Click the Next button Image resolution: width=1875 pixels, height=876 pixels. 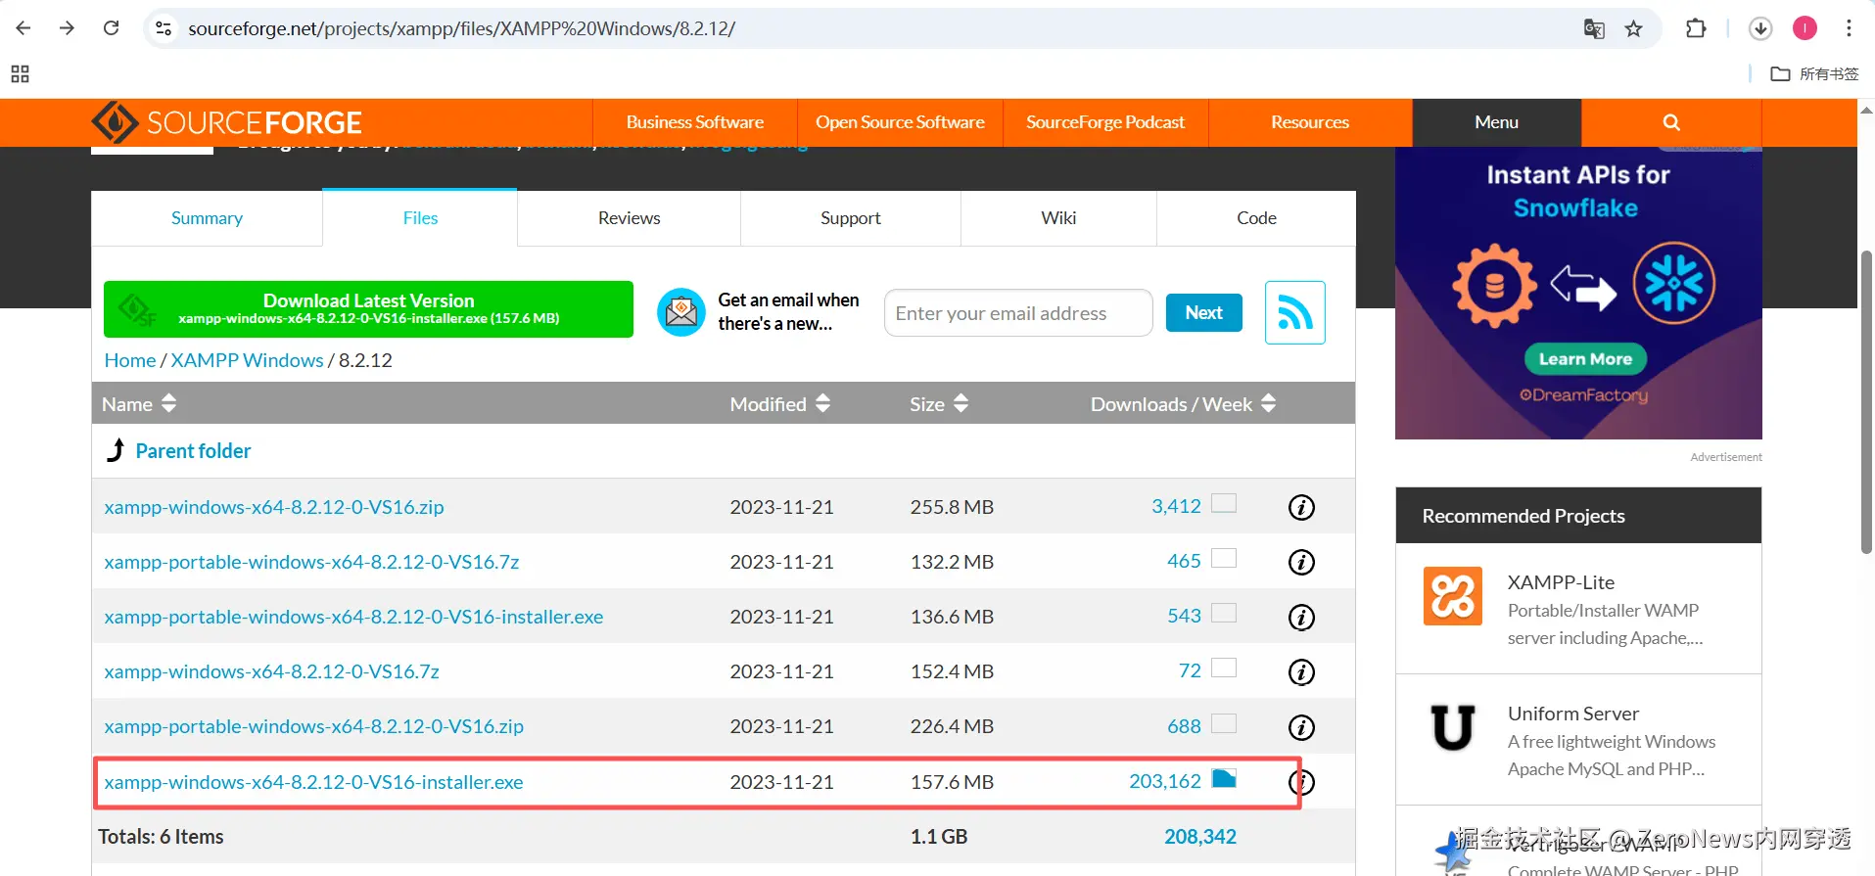(x=1203, y=312)
